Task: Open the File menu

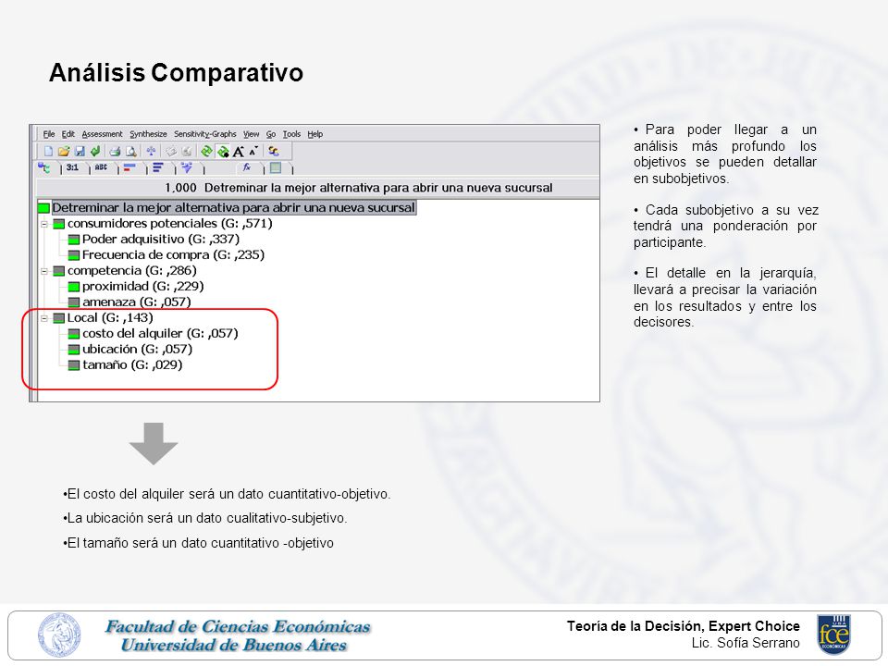Action: [49, 134]
